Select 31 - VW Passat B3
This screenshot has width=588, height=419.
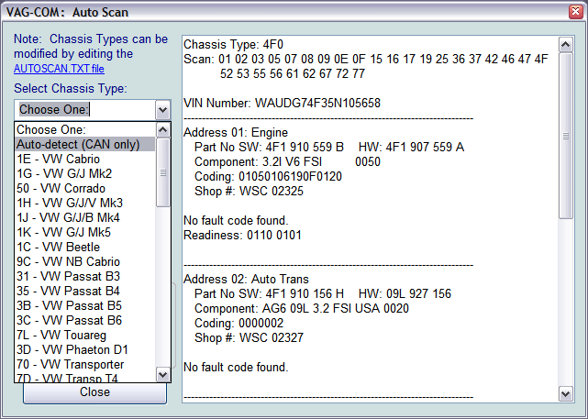(85, 276)
